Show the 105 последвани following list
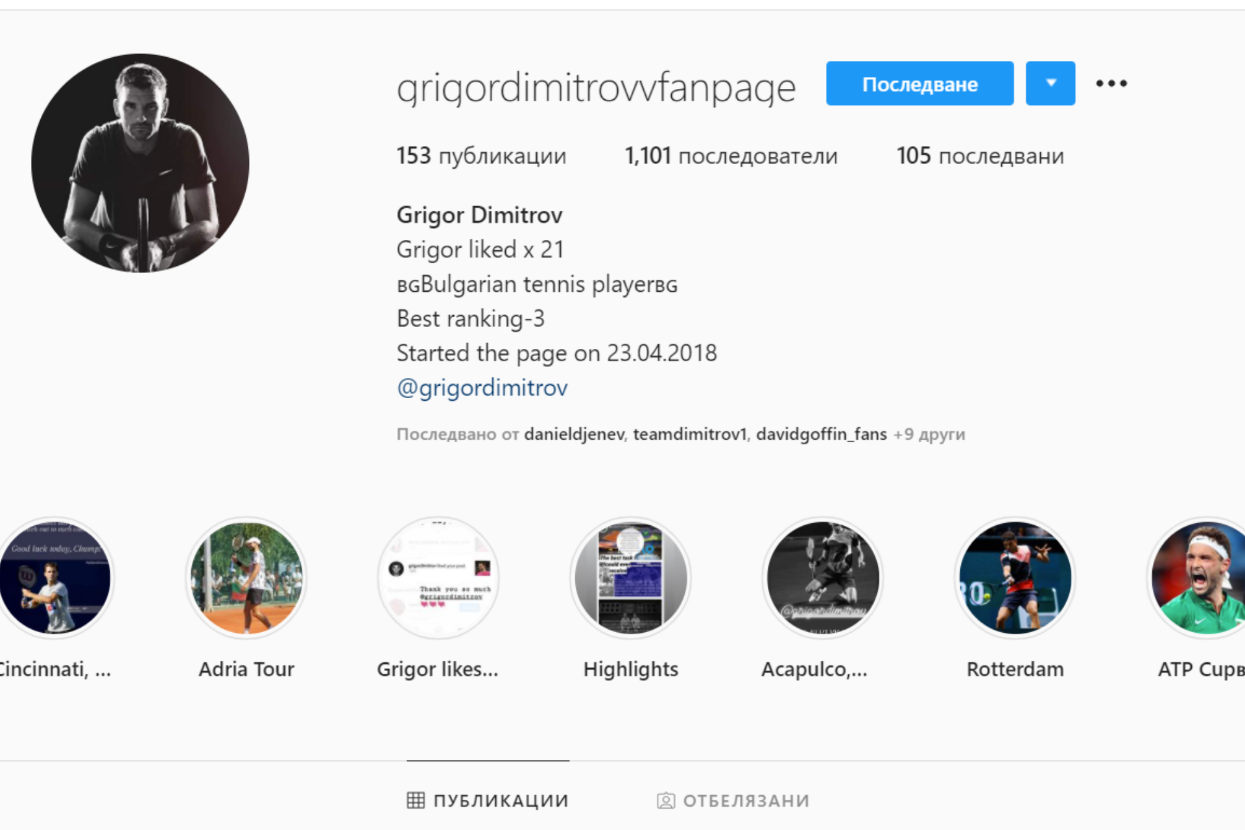The image size is (1245, 830). click(980, 156)
